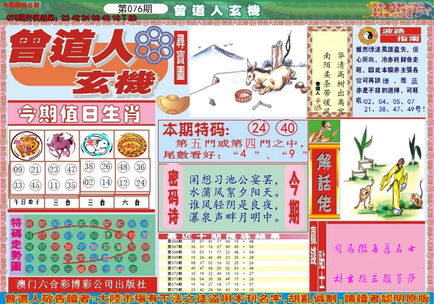Click ball 25 in the trend chart
Viewport: 434px width, 304px height.
click(81, 247)
